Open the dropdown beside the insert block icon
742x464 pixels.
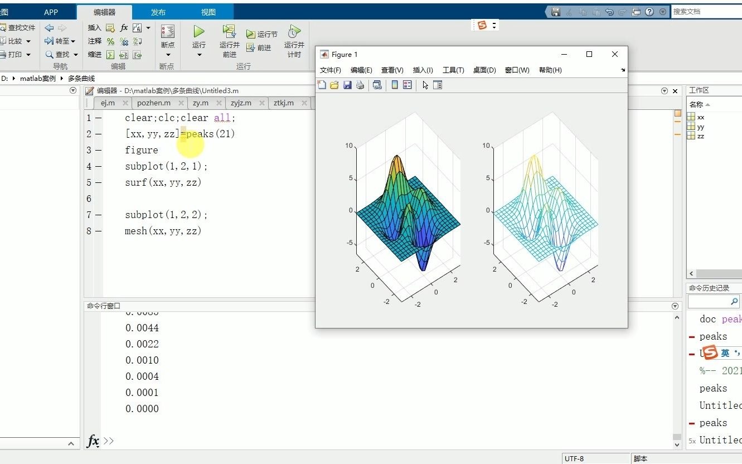(148, 27)
